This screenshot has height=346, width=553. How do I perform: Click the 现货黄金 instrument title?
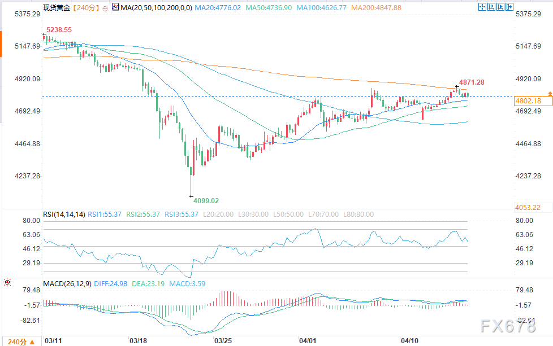pos(56,8)
